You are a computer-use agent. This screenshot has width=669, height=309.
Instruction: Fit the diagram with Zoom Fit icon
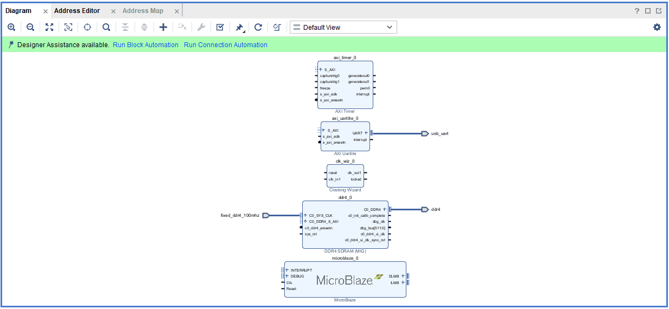click(x=49, y=27)
